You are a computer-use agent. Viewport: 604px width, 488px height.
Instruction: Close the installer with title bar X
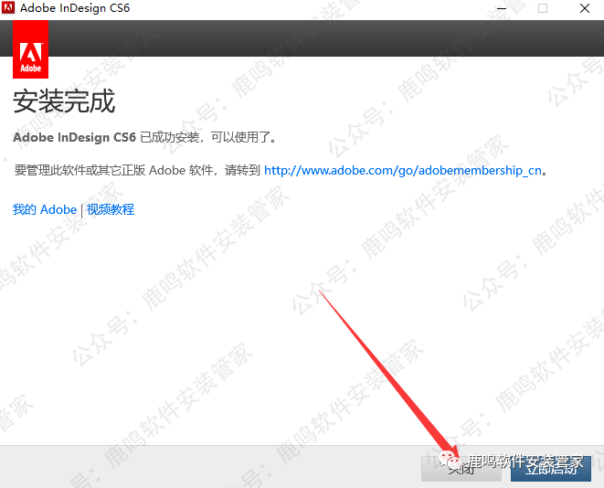[585, 8]
